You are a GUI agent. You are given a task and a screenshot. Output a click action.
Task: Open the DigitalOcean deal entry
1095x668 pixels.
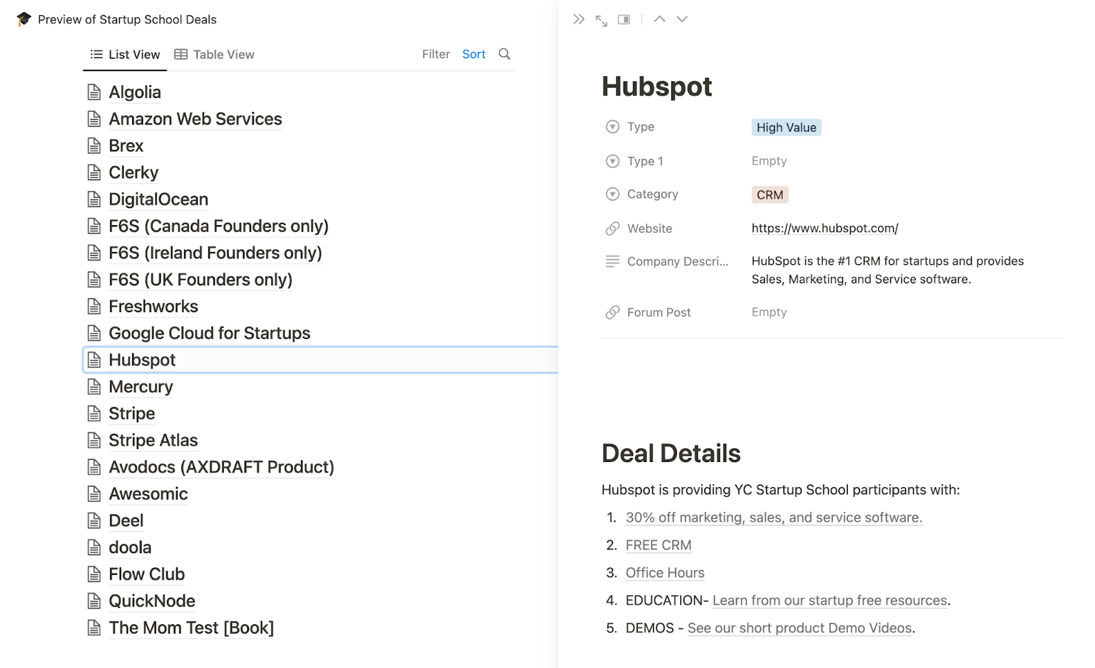click(x=159, y=199)
